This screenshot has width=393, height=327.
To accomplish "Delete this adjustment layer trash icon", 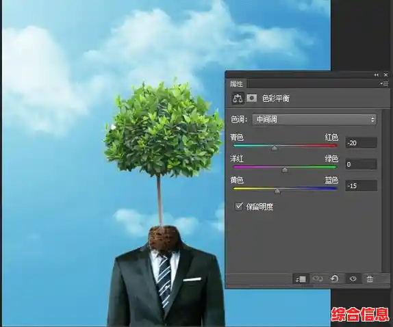I will coord(370,278).
